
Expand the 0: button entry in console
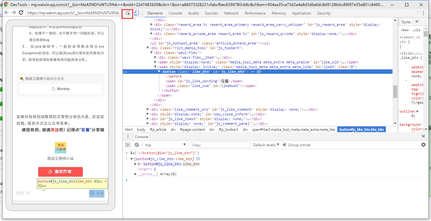(x=136, y=164)
